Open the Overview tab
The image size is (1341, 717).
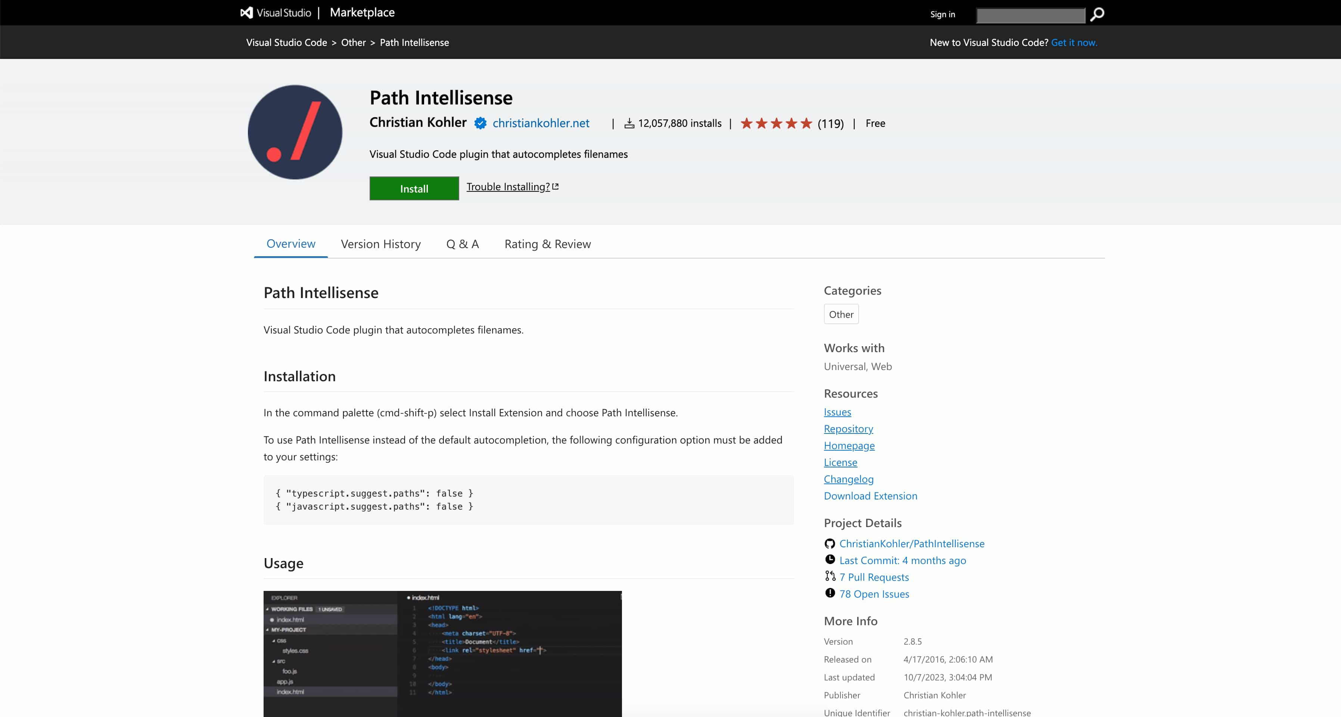pyautogui.click(x=291, y=244)
